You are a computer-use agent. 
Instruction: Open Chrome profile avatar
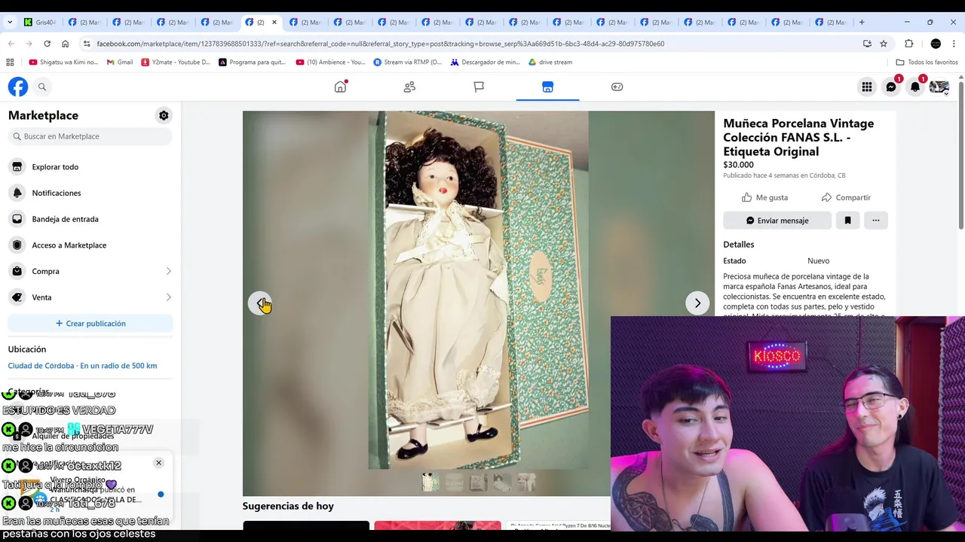pos(936,44)
